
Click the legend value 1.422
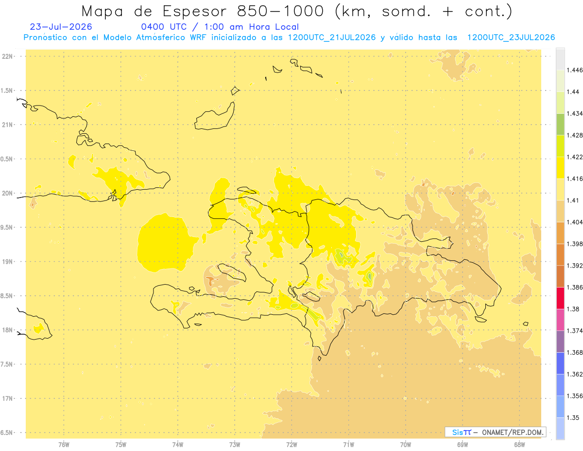[575, 157]
